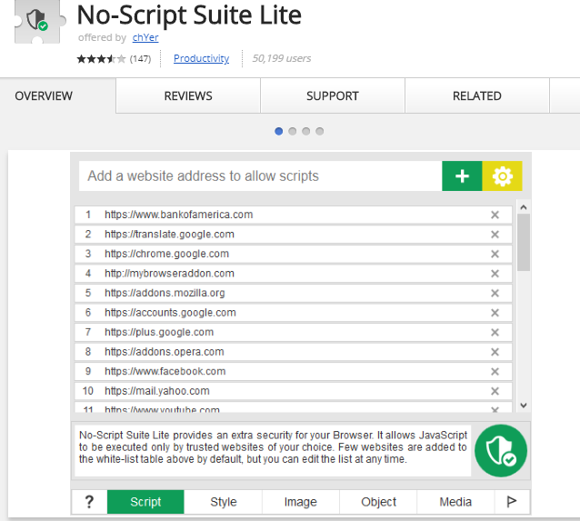Delete the translate.google.com whitelist entry
Viewport: 580px width, 521px height.
495,235
